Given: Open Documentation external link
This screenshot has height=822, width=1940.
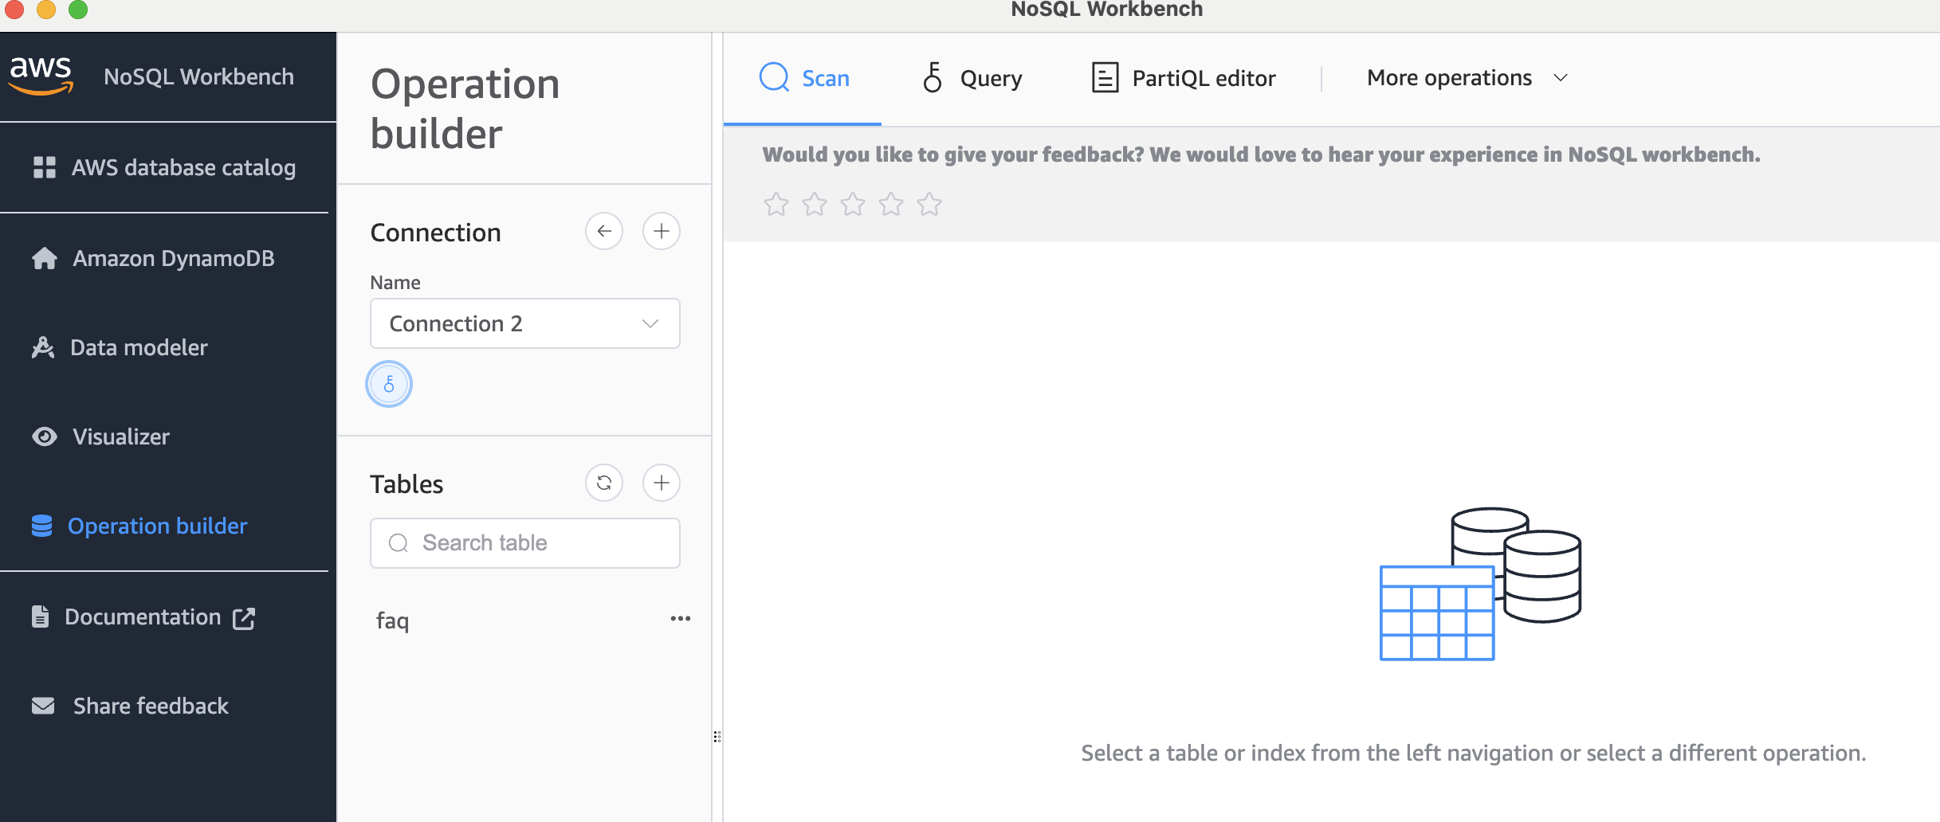Looking at the screenshot, I should pos(143,616).
